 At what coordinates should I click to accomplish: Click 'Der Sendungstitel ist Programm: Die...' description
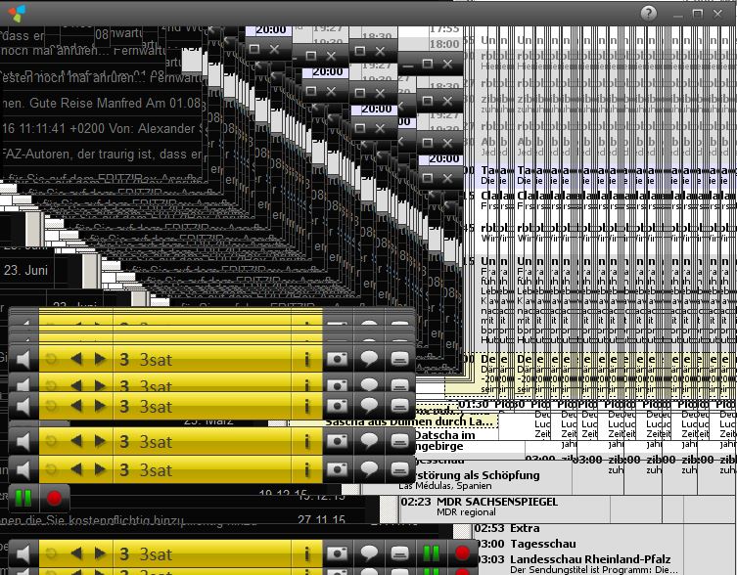pyautogui.click(x=593, y=570)
